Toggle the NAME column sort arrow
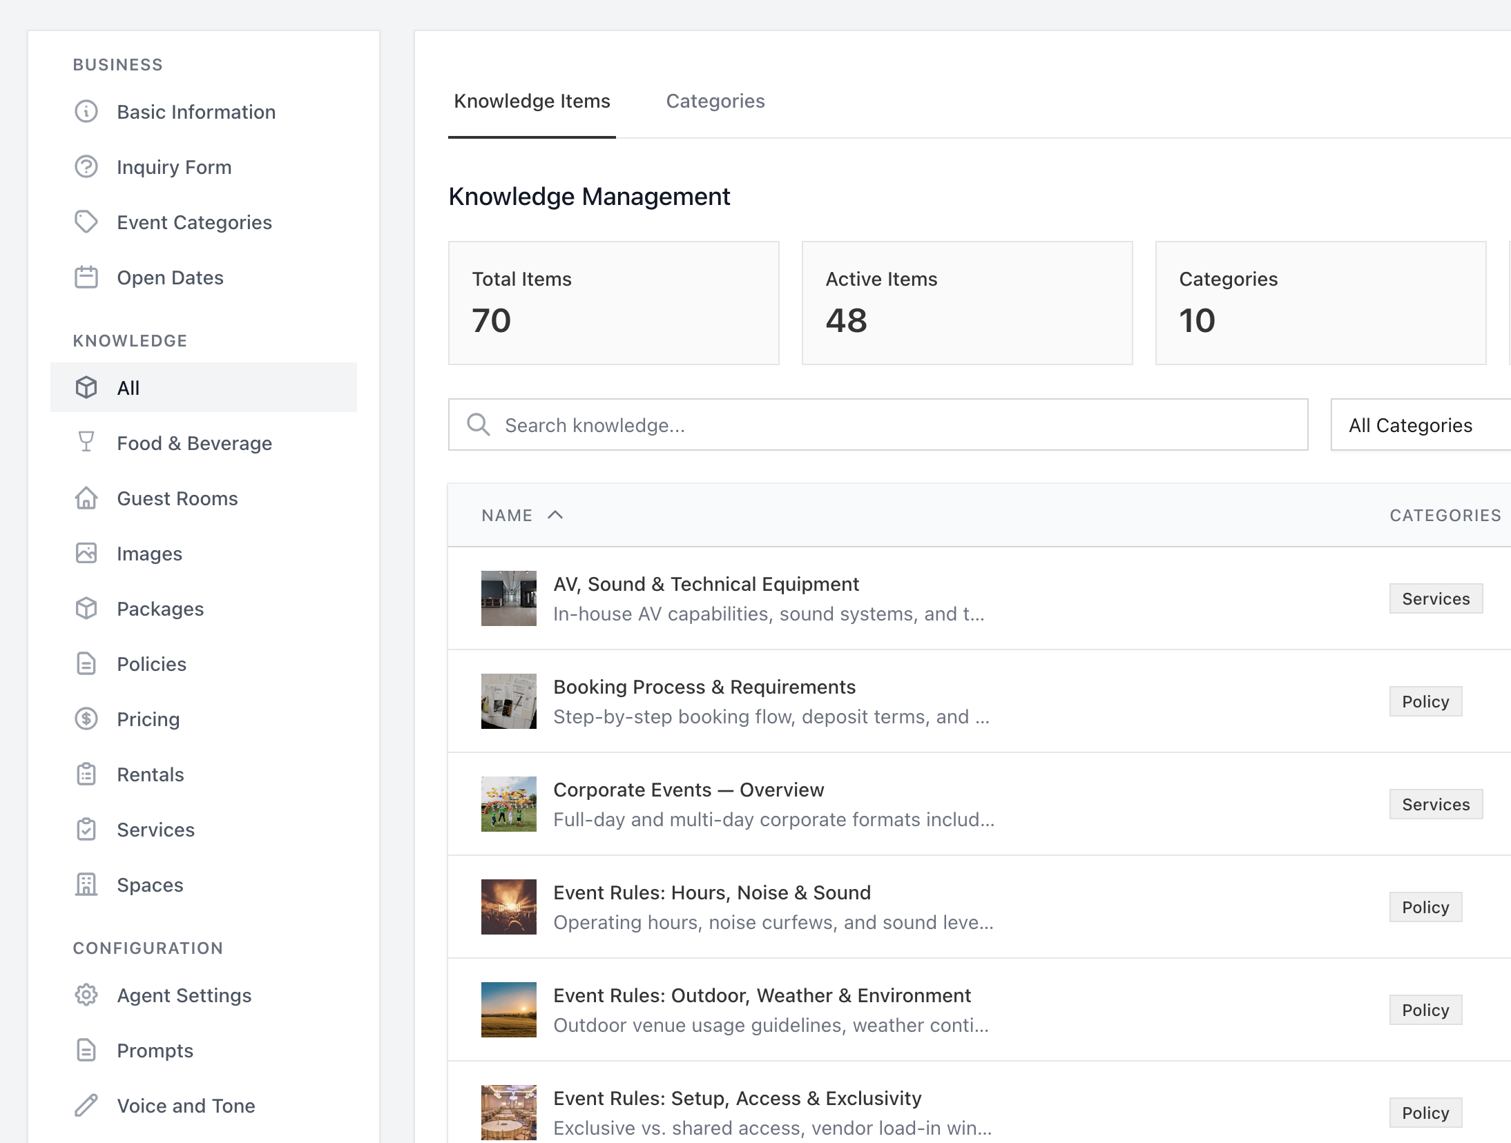Screen dimensions: 1511x1143 [x=555, y=515]
